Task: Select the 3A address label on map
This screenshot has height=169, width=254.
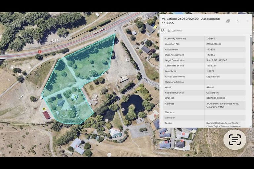Action: click(x=44, y=109)
